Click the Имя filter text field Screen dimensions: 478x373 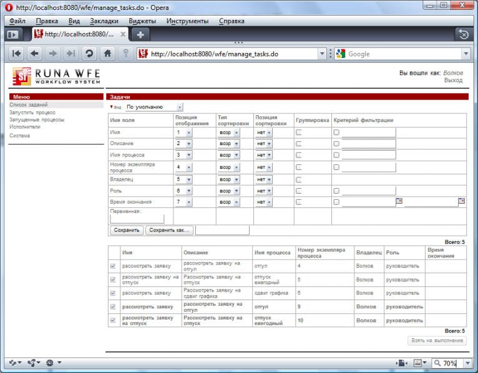tap(369, 133)
